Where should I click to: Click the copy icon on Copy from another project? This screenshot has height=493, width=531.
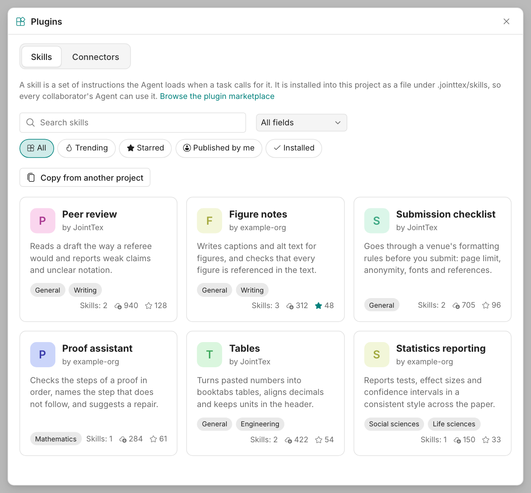31,177
